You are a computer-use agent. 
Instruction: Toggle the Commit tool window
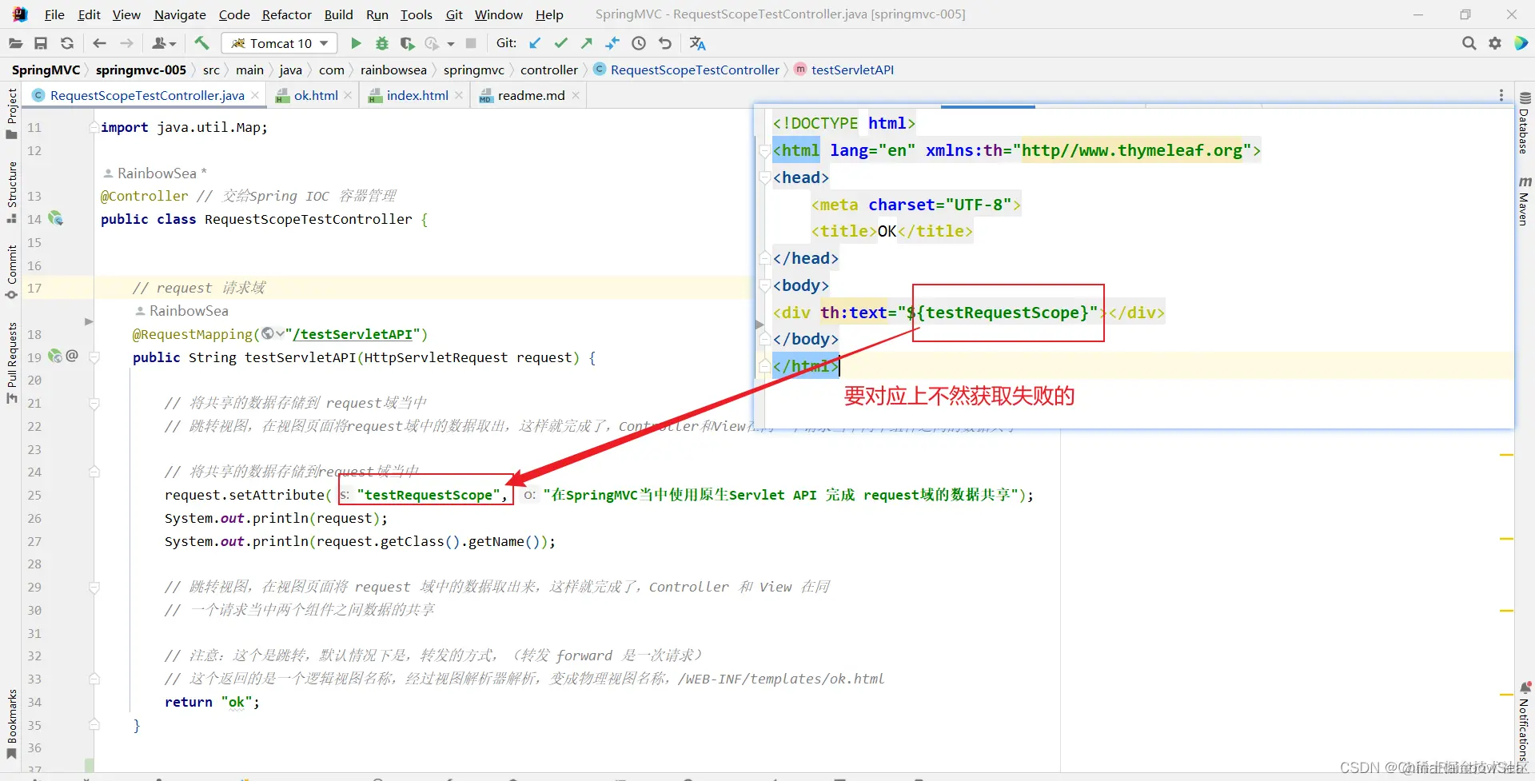pos(12,272)
